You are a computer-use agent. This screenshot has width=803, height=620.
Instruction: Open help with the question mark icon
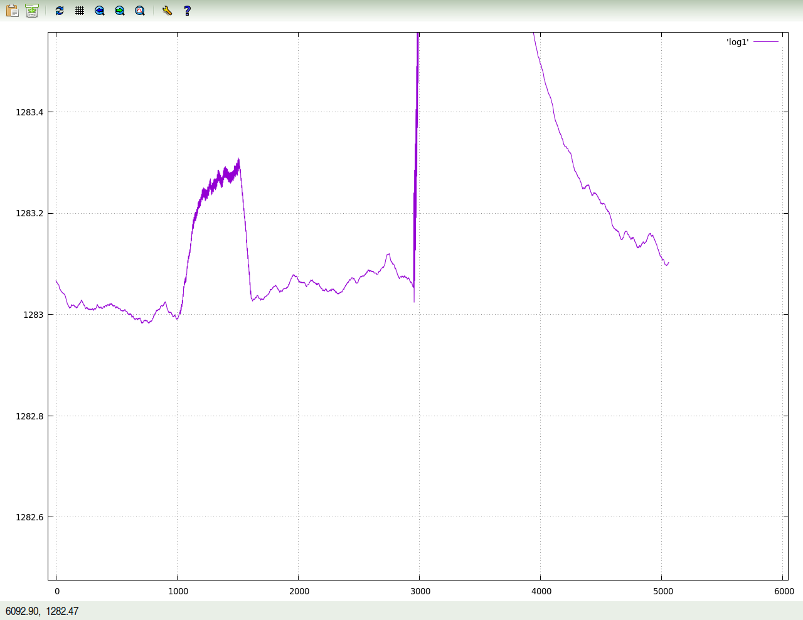[x=187, y=11]
